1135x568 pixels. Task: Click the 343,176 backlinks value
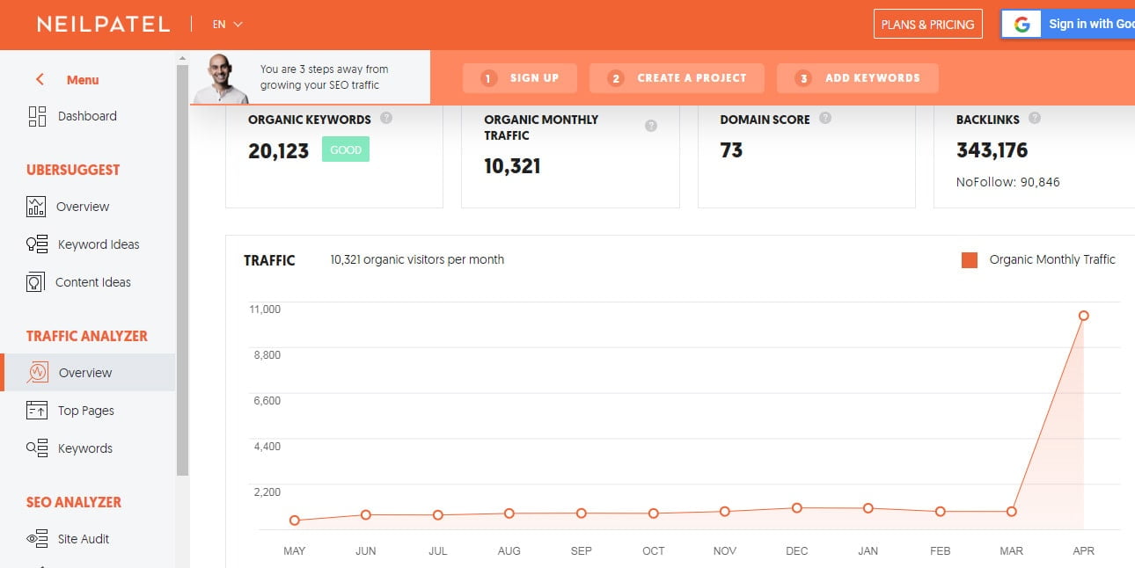992,150
